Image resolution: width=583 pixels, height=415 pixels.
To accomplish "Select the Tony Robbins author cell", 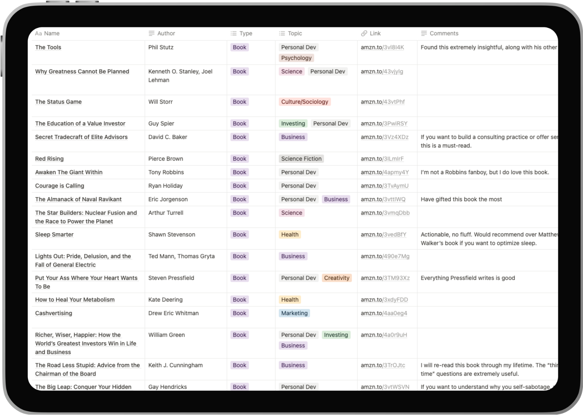I will click(x=166, y=172).
